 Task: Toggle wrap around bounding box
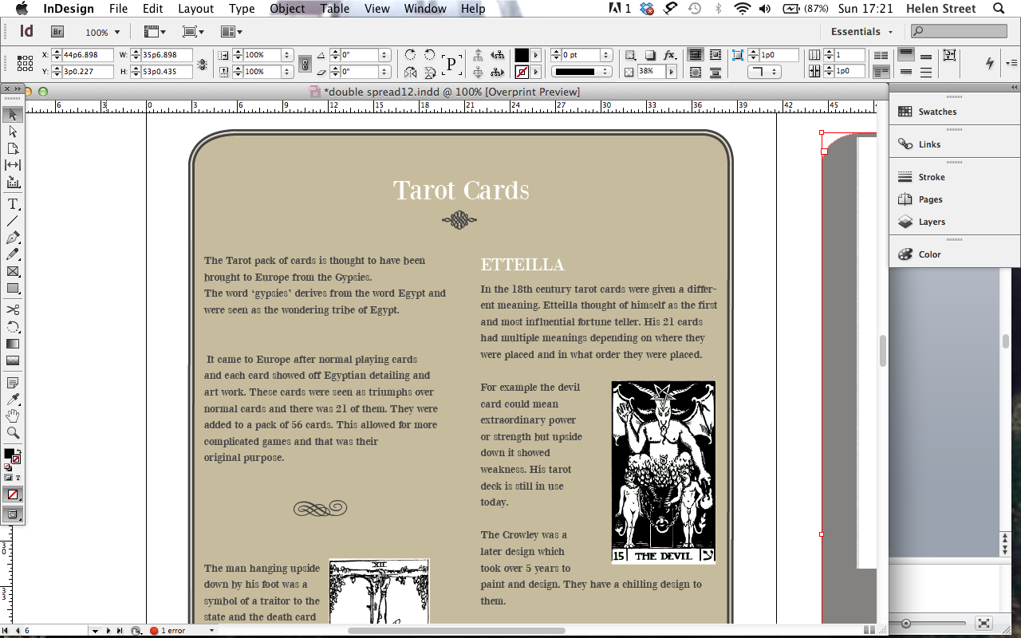pos(715,54)
